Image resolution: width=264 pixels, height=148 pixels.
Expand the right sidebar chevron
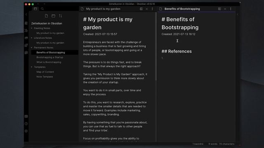pyautogui.click(x=238, y=14)
